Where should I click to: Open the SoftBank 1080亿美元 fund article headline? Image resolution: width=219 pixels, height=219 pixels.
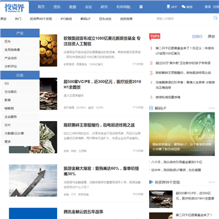point(102,41)
